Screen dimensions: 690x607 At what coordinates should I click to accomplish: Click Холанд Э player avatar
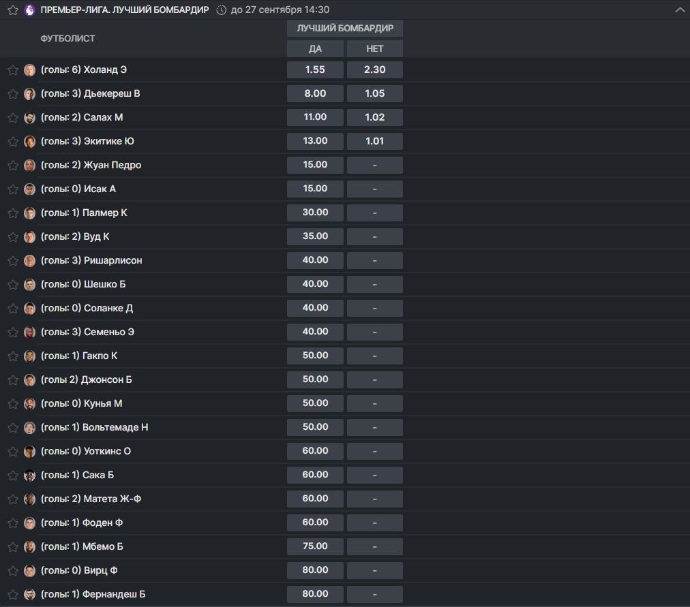pos(29,69)
